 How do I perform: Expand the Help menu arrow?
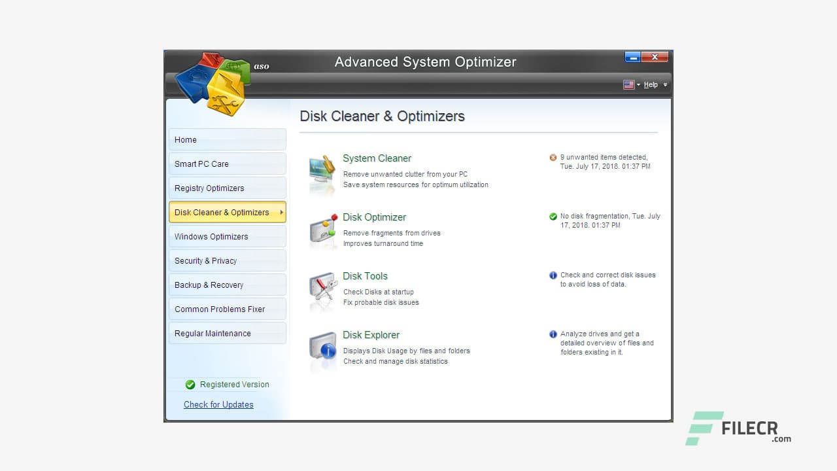coord(665,84)
